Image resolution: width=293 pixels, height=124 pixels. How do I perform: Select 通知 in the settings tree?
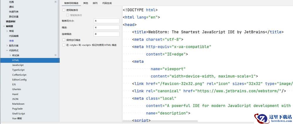11,7
